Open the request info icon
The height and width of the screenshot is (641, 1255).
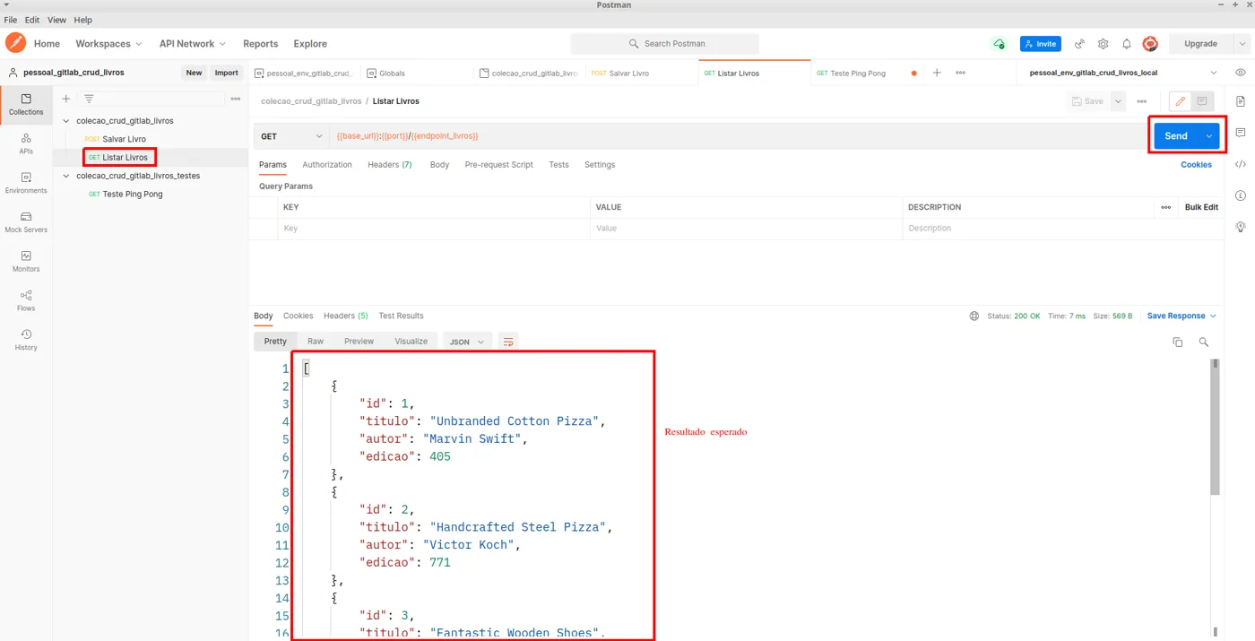[x=1241, y=195]
